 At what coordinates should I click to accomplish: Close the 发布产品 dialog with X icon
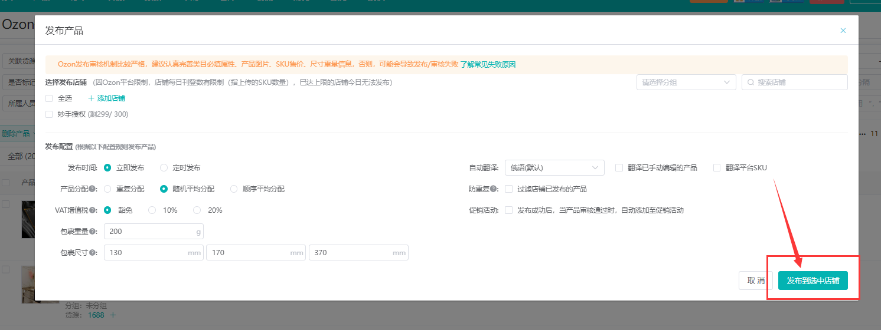[x=843, y=31]
